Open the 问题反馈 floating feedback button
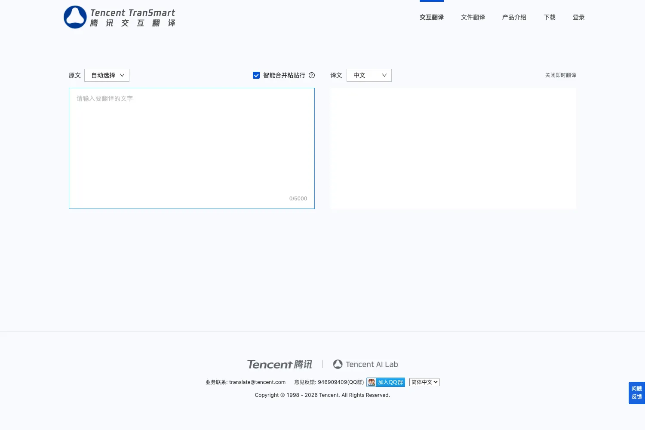 (637, 393)
